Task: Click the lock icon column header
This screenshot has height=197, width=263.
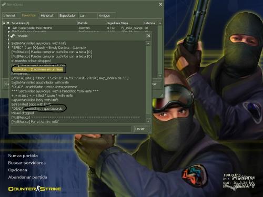Action: pos(4,23)
